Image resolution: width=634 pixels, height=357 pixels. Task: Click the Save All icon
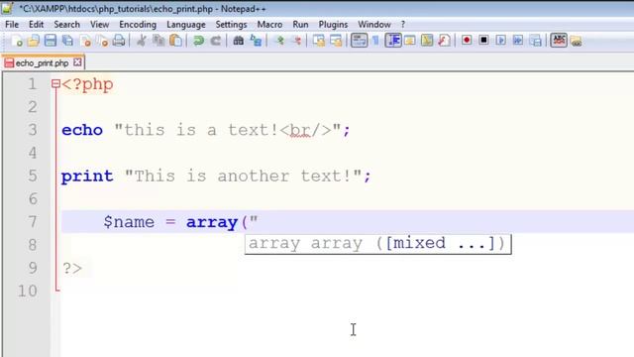[67, 41]
